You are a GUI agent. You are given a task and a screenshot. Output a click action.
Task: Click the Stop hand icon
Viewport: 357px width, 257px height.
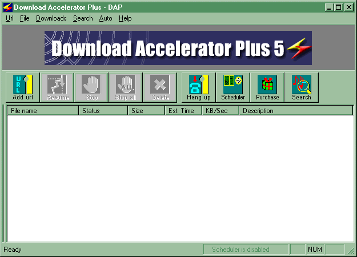coord(91,87)
